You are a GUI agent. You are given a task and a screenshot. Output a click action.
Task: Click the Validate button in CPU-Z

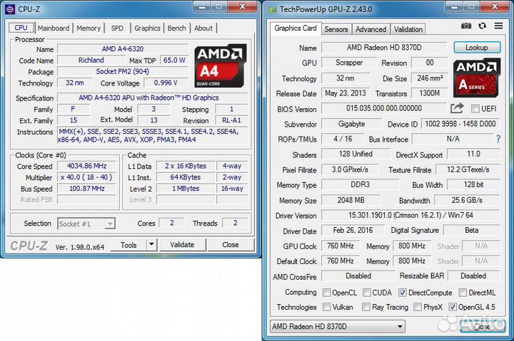pyautogui.click(x=182, y=245)
